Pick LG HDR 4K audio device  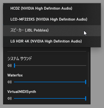click(x=52, y=41)
